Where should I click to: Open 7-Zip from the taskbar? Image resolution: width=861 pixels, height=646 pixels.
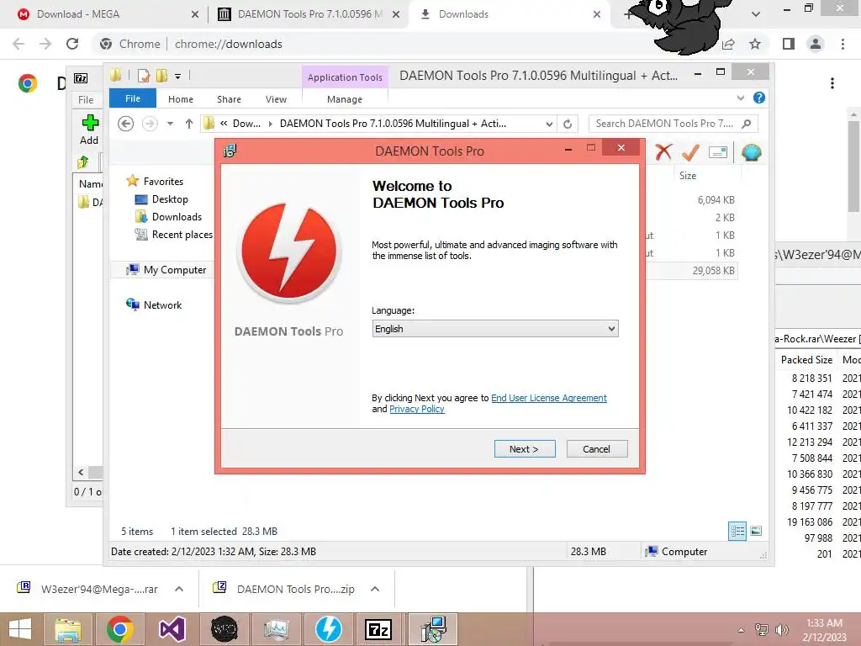pyautogui.click(x=378, y=629)
